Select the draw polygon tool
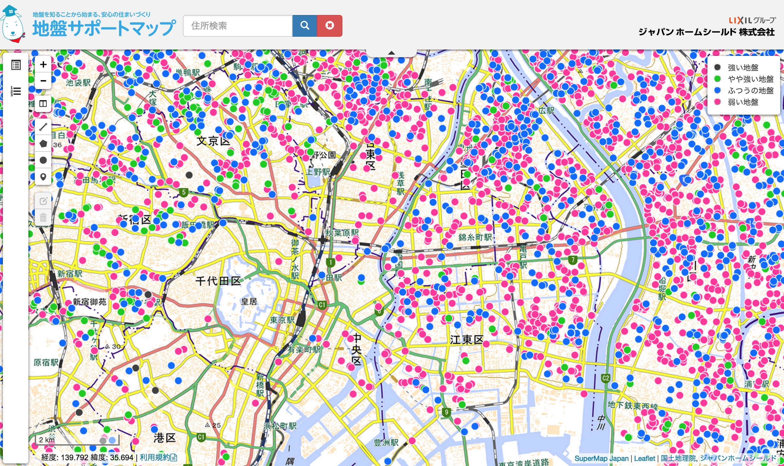 43,143
